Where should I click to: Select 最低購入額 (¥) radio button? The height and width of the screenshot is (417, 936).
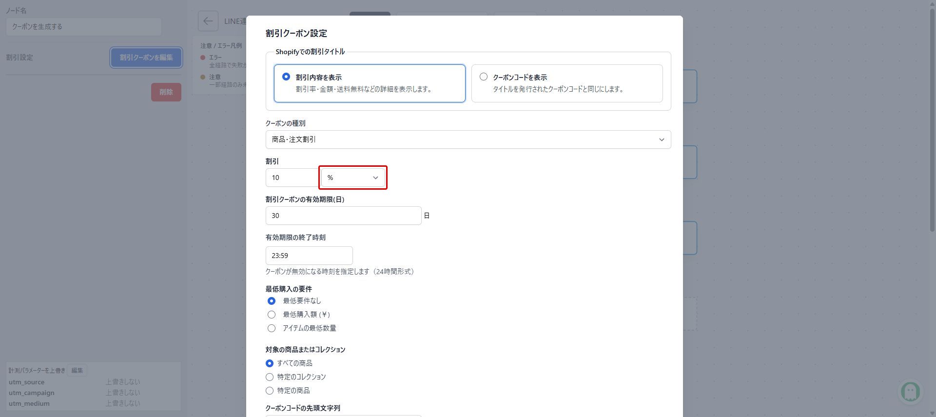click(x=272, y=315)
